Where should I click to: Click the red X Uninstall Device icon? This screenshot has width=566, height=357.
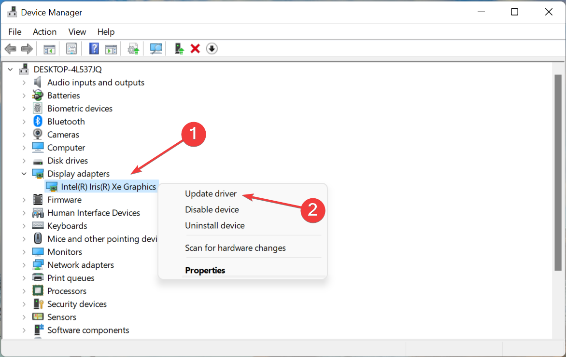point(195,48)
